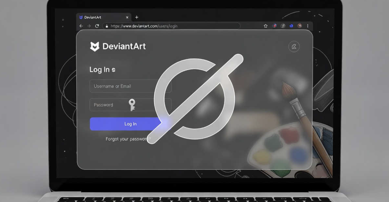
Task: Open the pencil edit icon top right
Action: click(x=294, y=46)
